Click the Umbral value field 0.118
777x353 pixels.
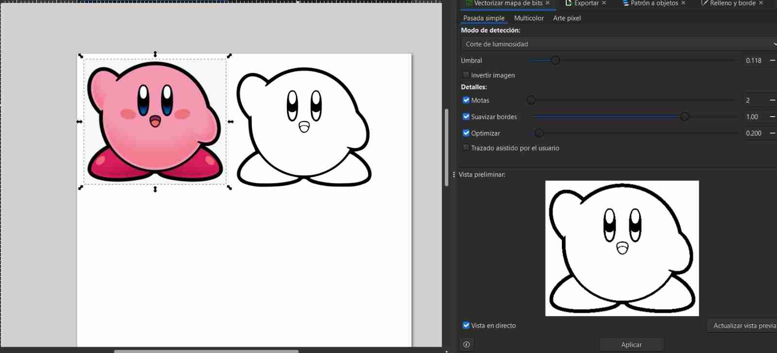(x=754, y=60)
